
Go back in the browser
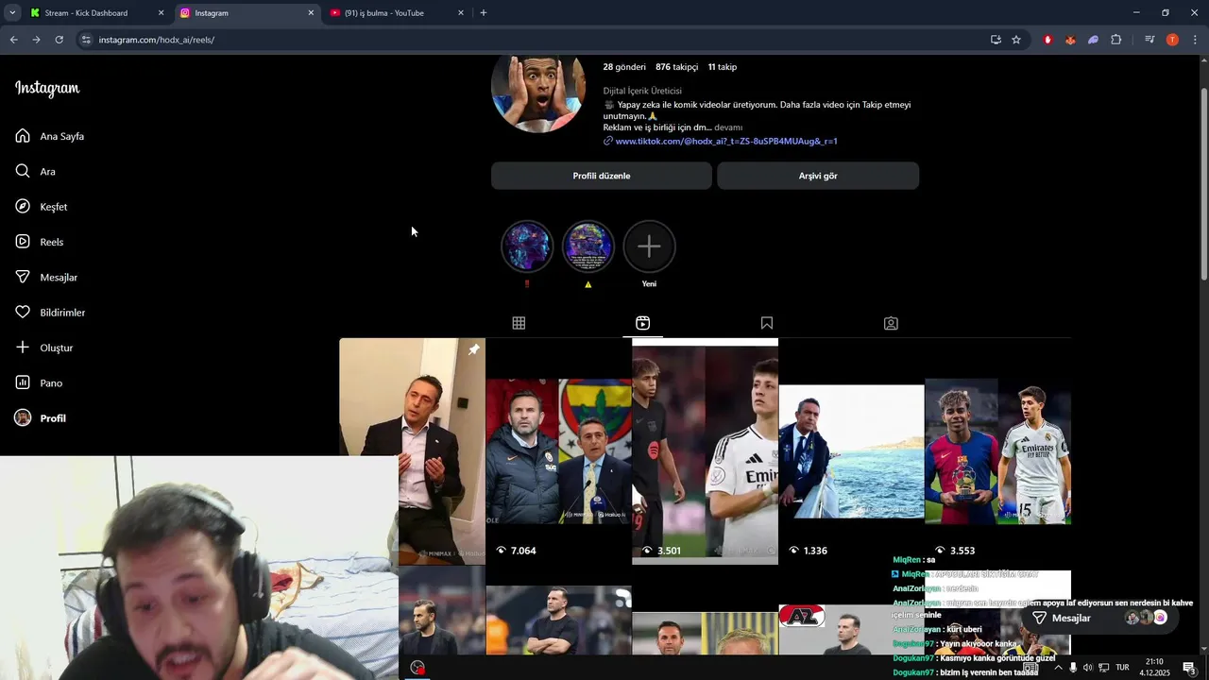(x=13, y=40)
